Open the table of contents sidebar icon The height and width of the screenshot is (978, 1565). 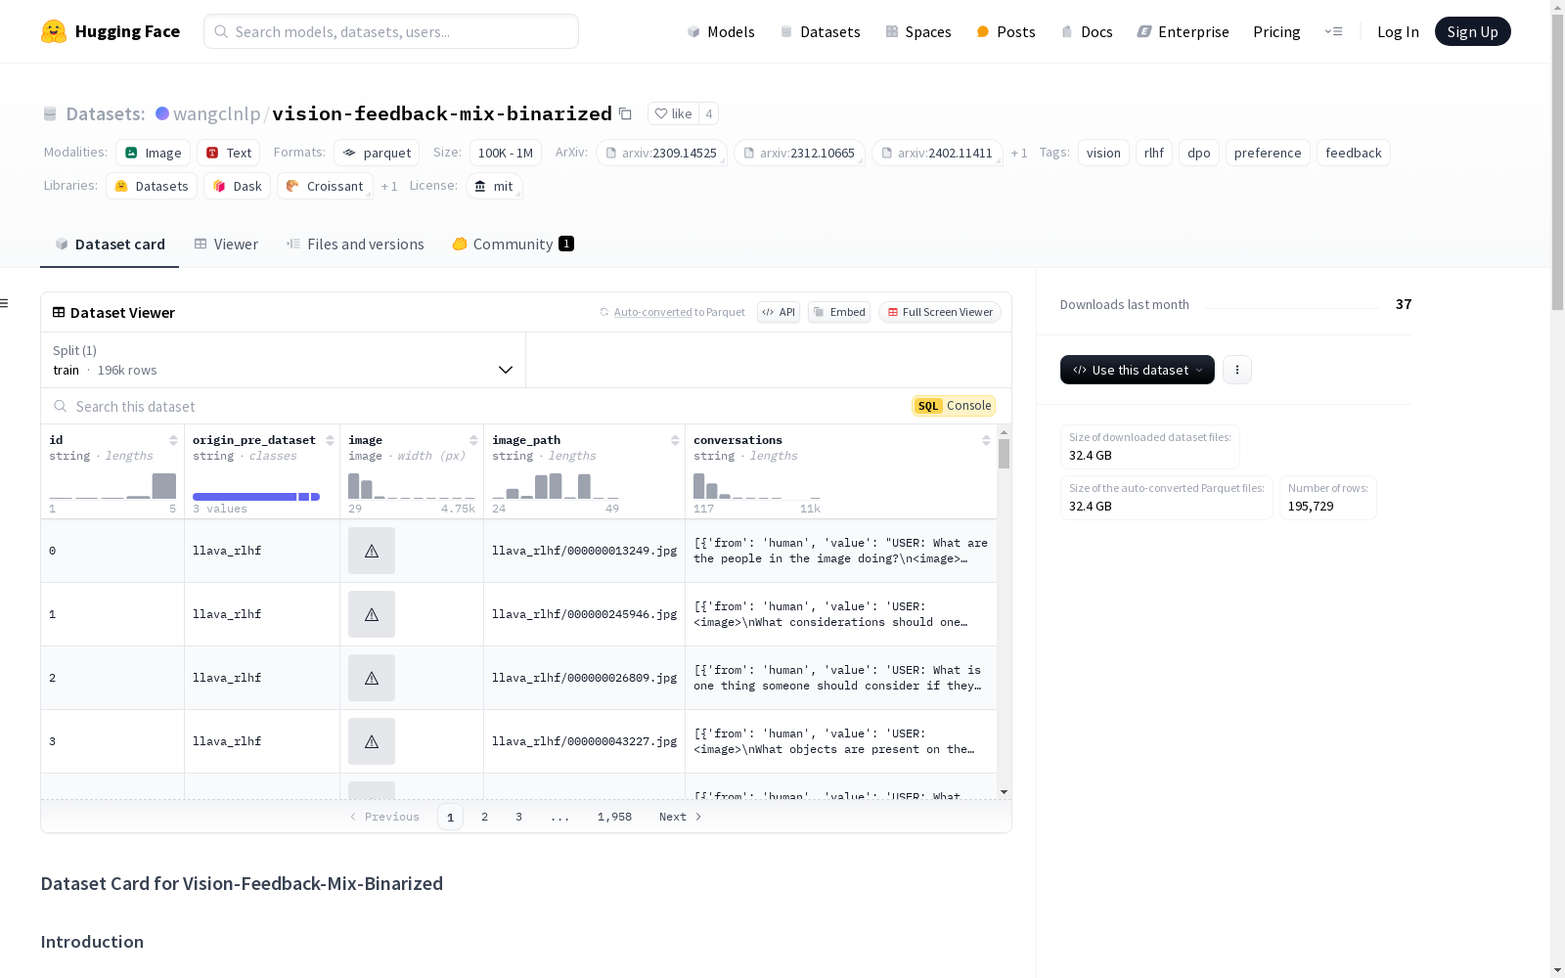pos(5,303)
